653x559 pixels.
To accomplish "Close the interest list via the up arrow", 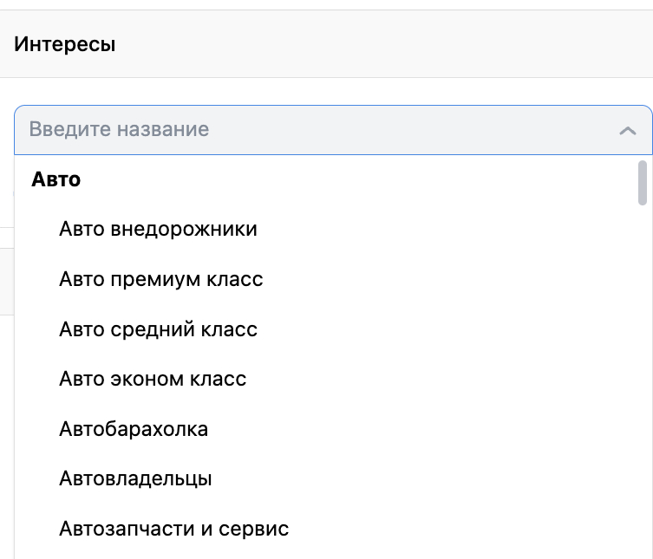I will (x=628, y=131).
